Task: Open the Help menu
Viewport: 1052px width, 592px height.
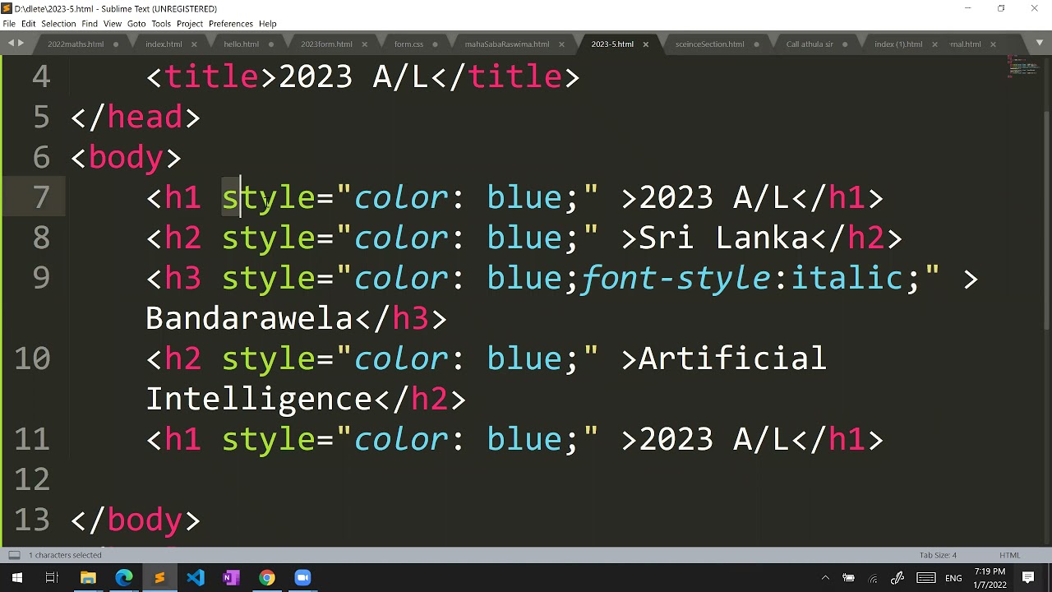Action: tap(268, 24)
